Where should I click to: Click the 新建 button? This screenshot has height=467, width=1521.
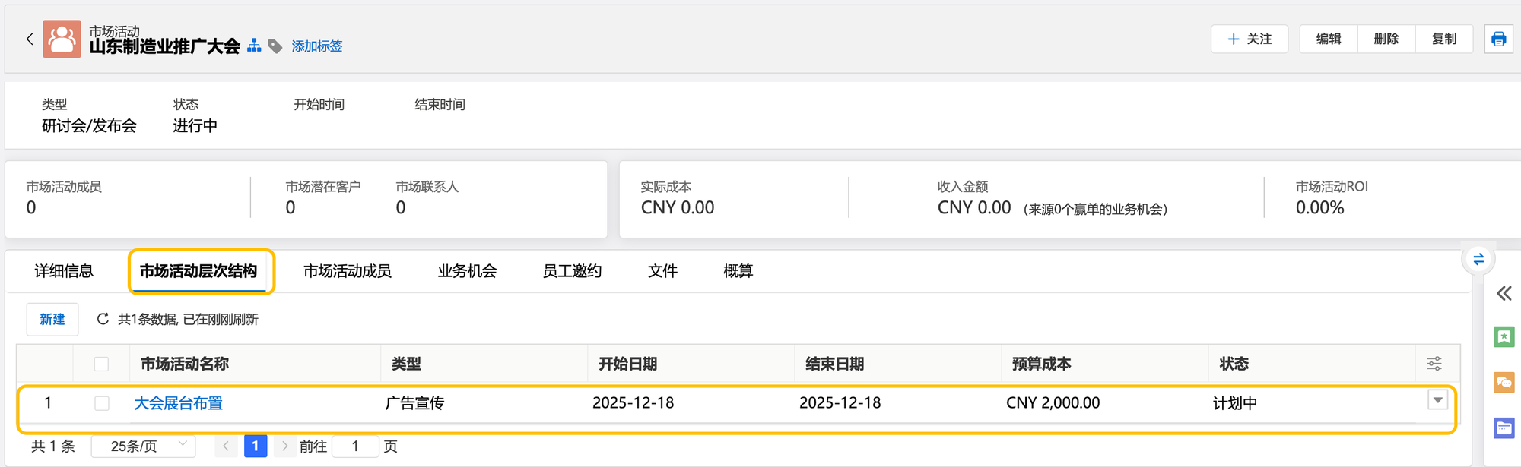52,320
